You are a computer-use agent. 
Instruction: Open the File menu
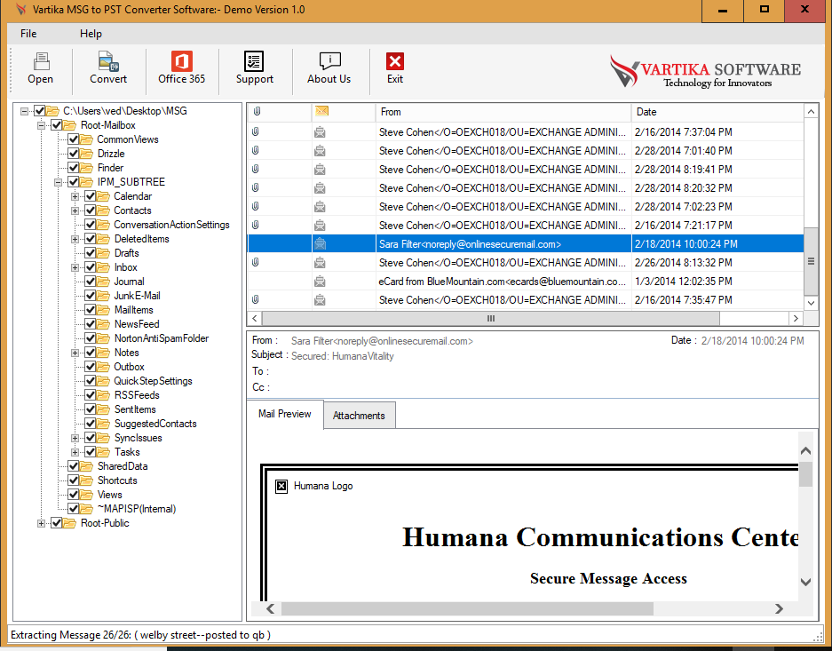[28, 34]
